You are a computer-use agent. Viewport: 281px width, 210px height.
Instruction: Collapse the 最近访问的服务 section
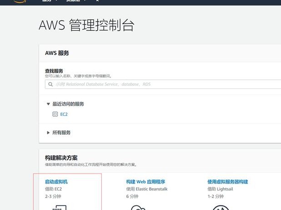[48, 104]
